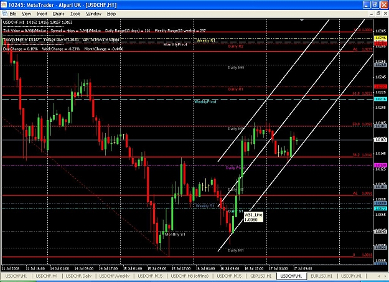Image resolution: width=389 pixels, height=282 pixels.
Task: Click the MonthChange value text
Action: pos(104,49)
